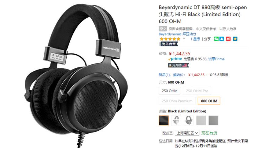Open the Beyerdynamic 拜亚动力 brand link
Image resolution: width=254 pixels, height=148 pixels.
pos(177,34)
